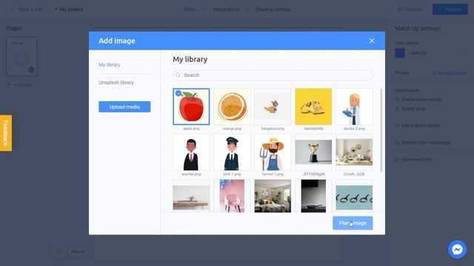Open the yellow Feedback tab

(x=6, y=133)
